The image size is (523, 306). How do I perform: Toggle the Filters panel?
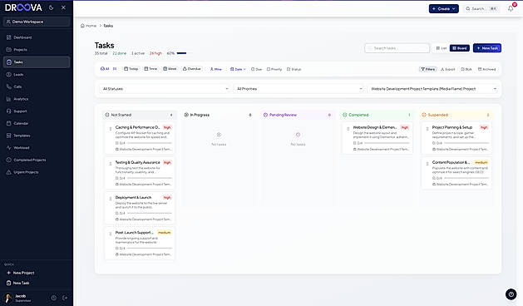[428, 69]
